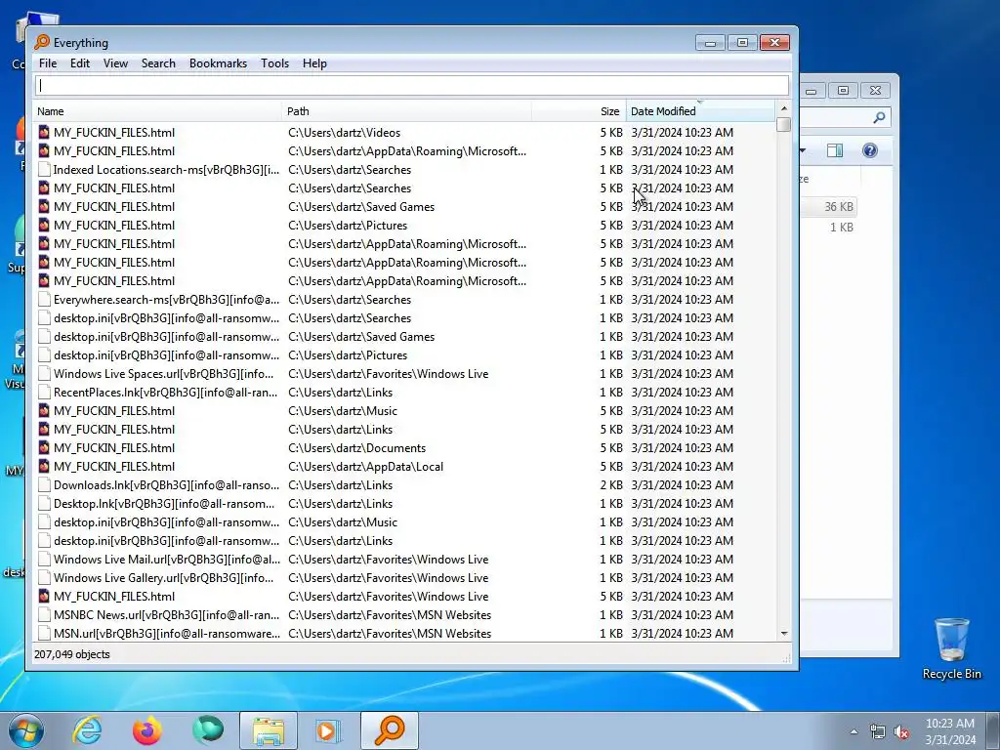Click blank file icon of Windows Live Spaces.url
The width and height of the screenshot is (1000, 750).
43,374
